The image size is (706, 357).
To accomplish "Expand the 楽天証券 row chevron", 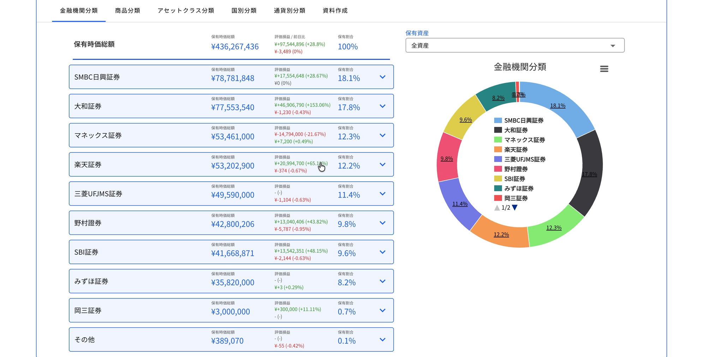I will 382,164.
